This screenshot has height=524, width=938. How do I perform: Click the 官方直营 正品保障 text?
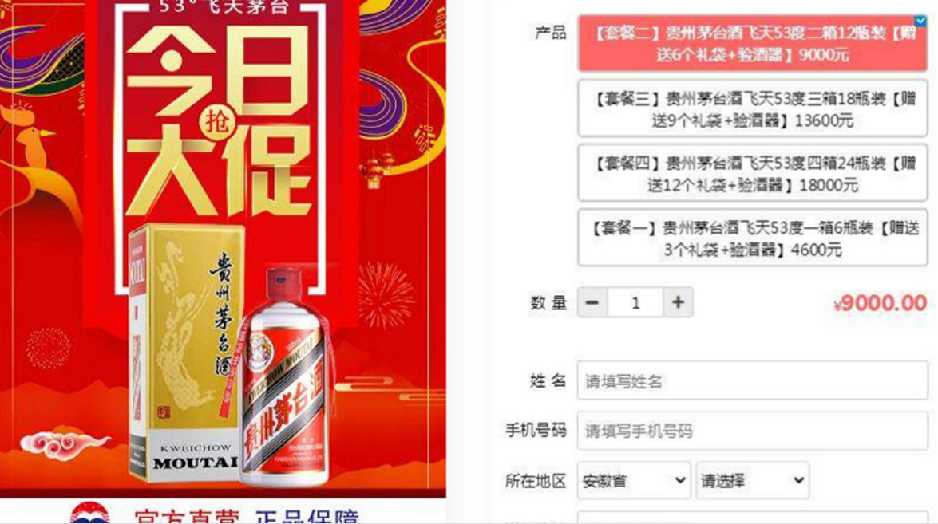pyautogui.click(x=247, y=517)
